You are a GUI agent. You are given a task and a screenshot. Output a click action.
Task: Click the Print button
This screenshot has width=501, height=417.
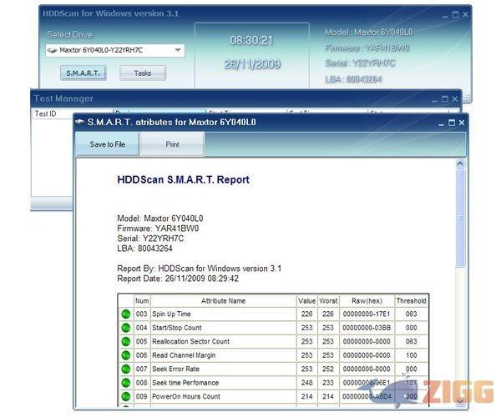pos(172,144)
